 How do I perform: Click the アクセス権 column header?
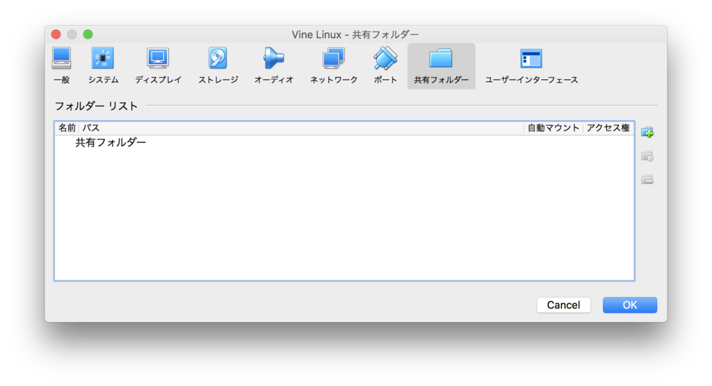pyautogui.click(x=608, y=128)
